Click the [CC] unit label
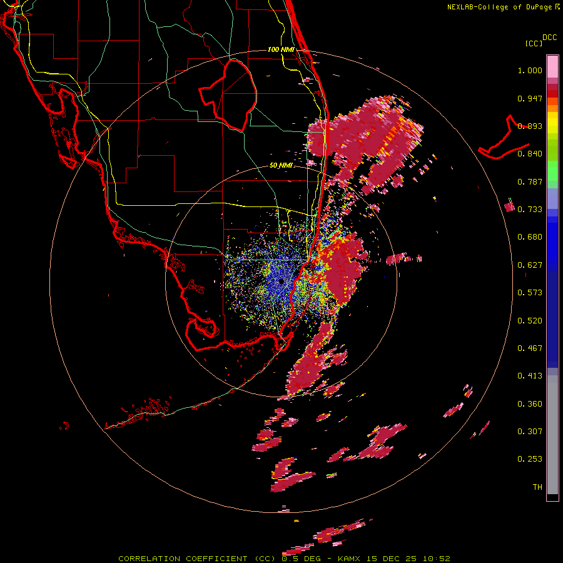The width and height of the screenshot is (563, 563). 534,43
